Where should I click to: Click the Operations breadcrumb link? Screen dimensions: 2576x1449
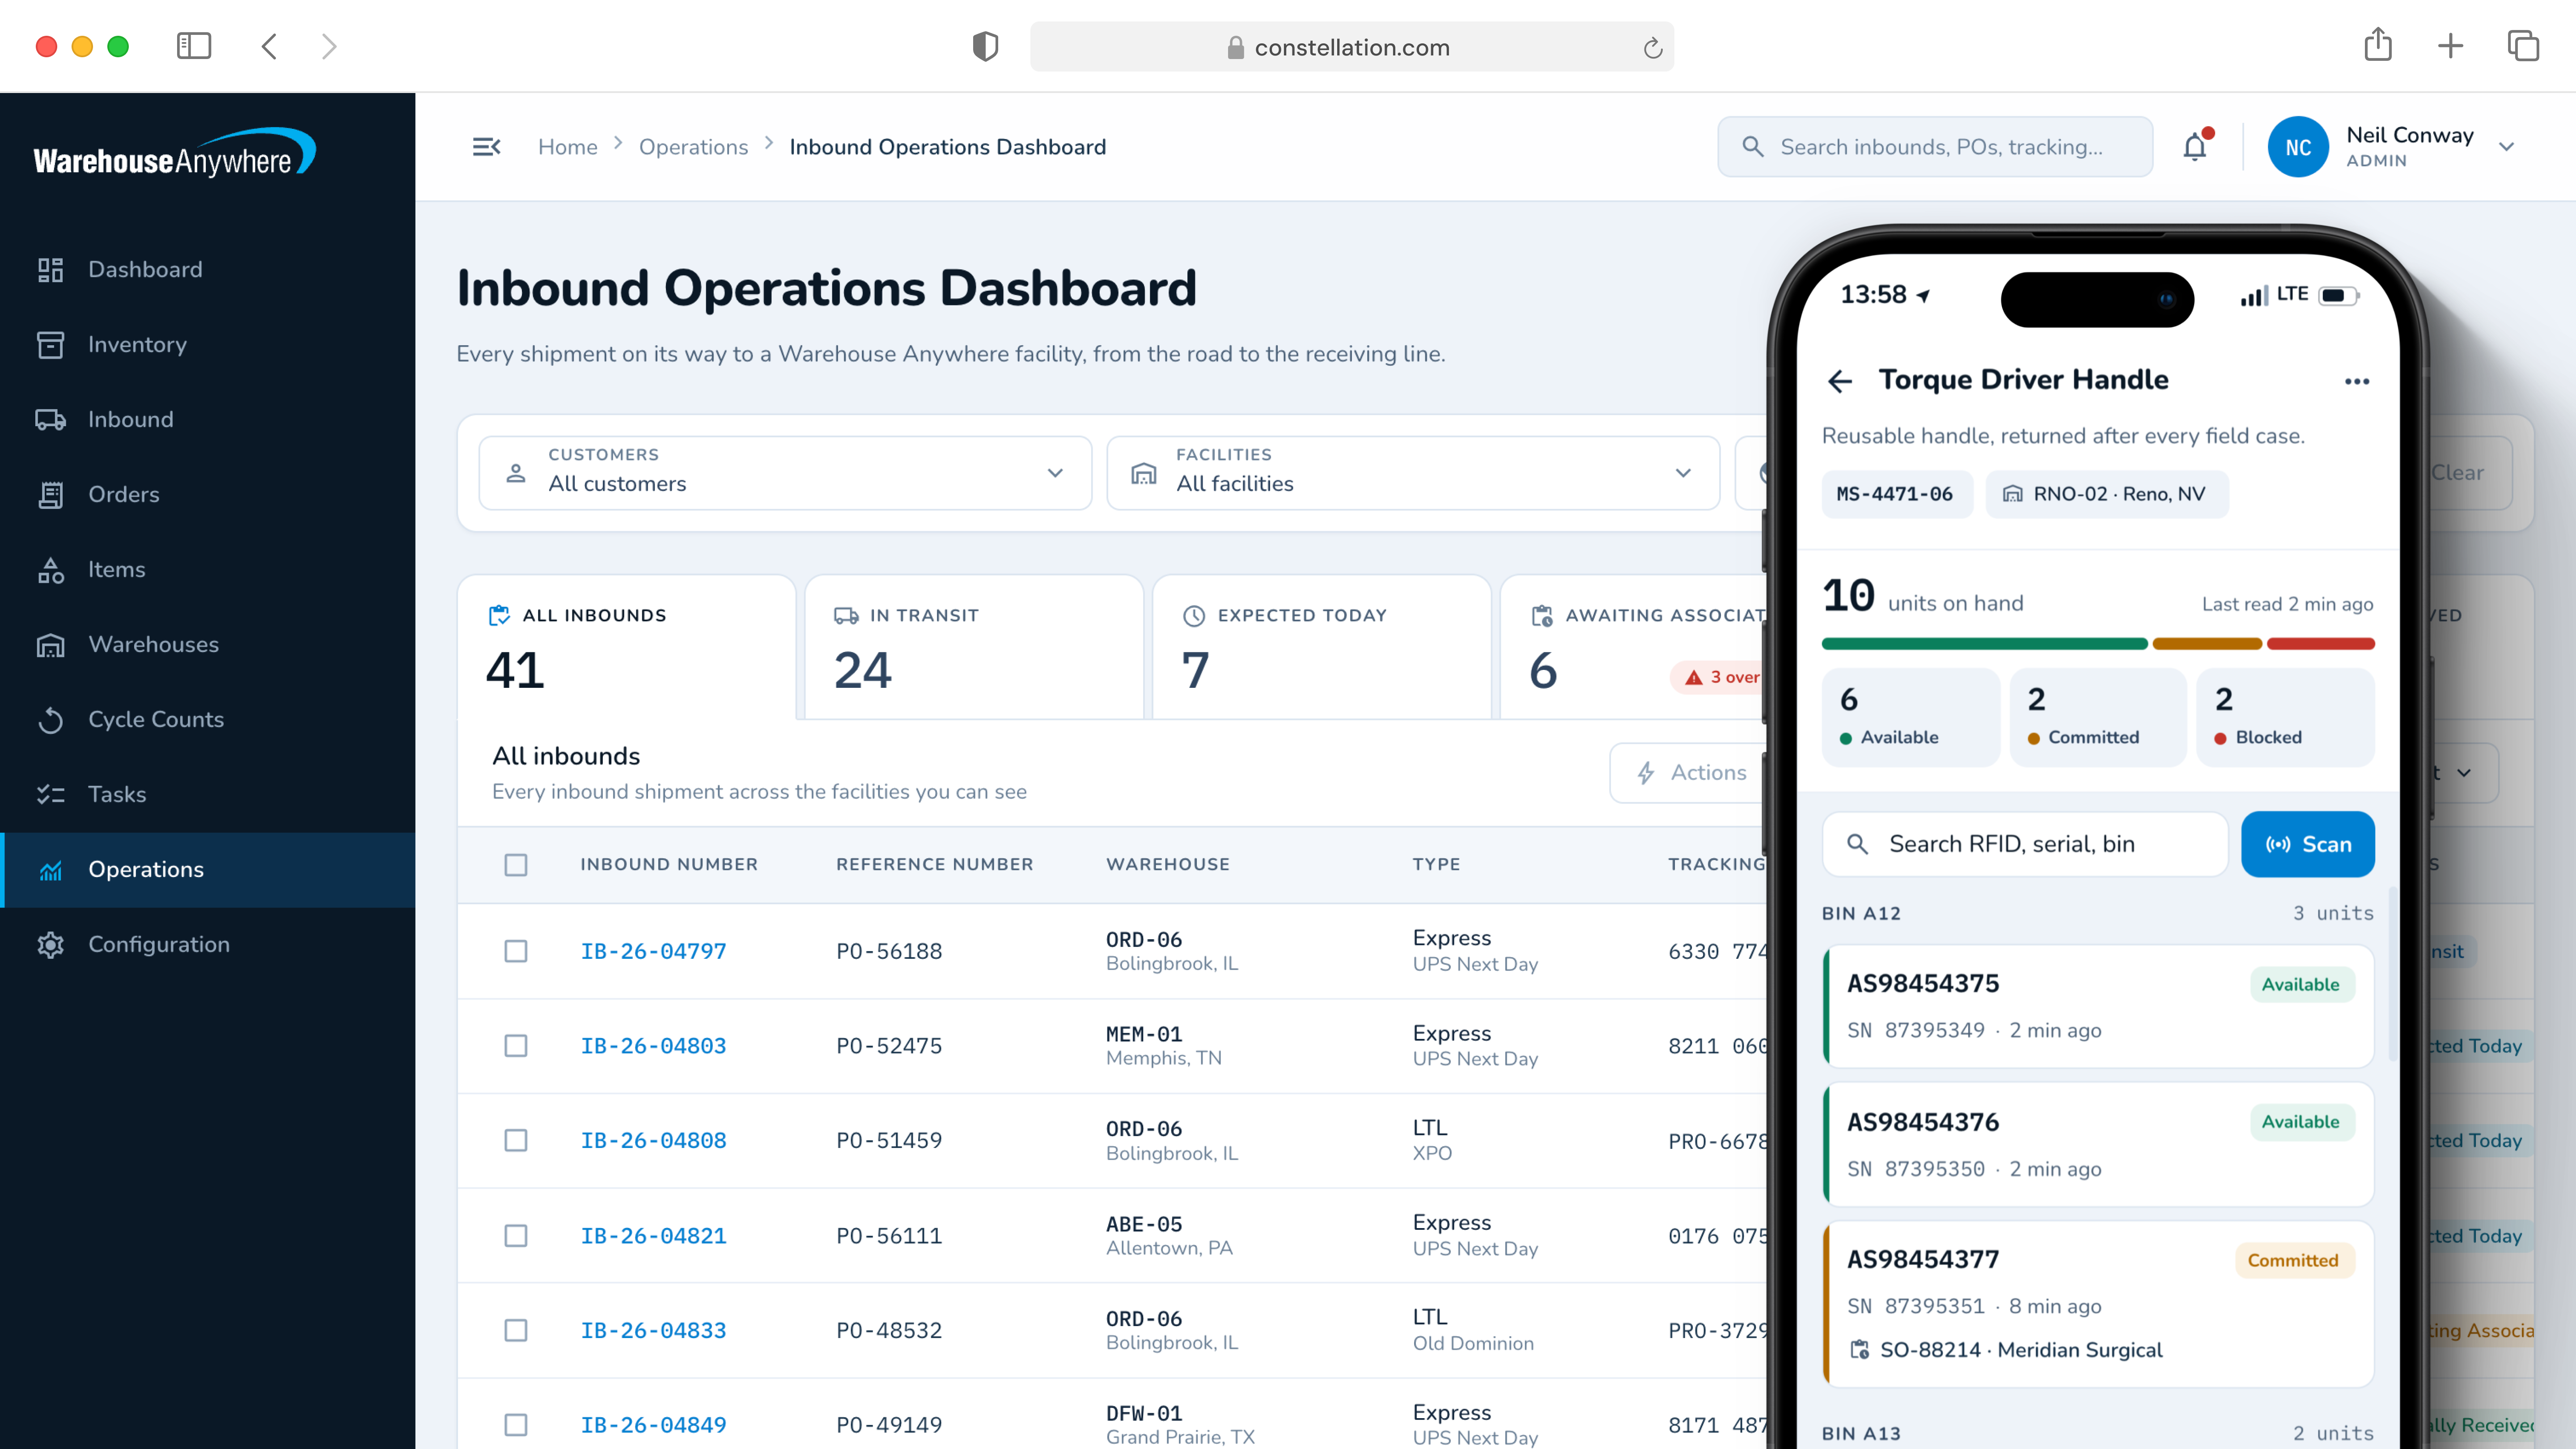(693, 147)
